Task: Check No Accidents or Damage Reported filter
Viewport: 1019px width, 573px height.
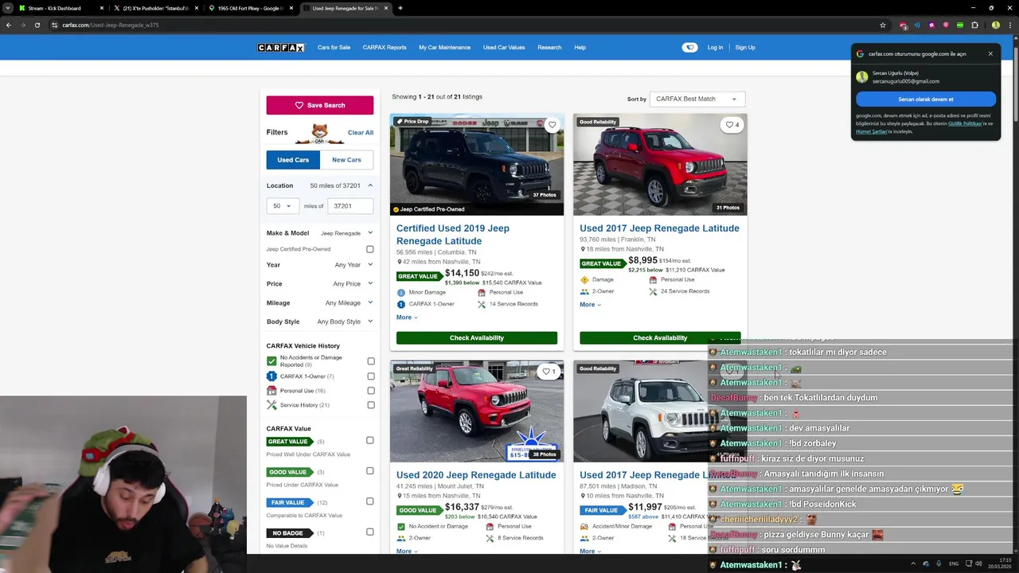Action: click(371, 361)
